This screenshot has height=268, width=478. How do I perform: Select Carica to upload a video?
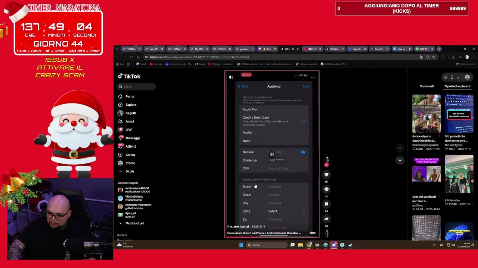pos(127,154)
